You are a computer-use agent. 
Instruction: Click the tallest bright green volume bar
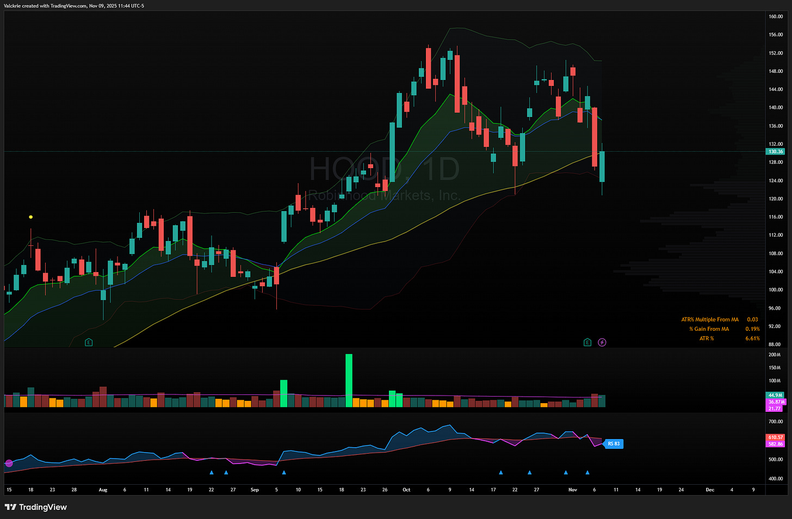(349, 380)
